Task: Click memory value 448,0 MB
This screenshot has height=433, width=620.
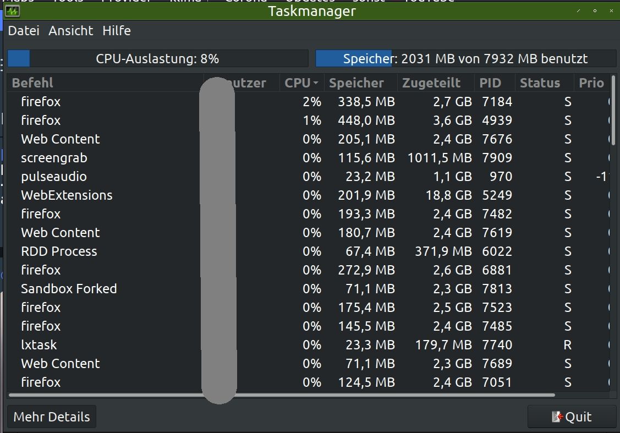Action: [366, 120]
